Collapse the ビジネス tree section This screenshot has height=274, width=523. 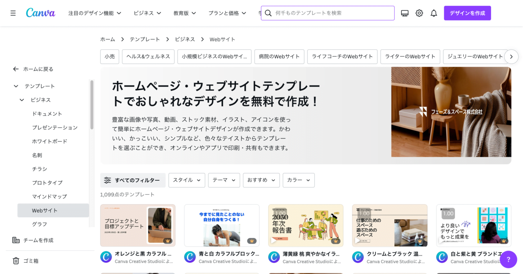tap(22, 100)
